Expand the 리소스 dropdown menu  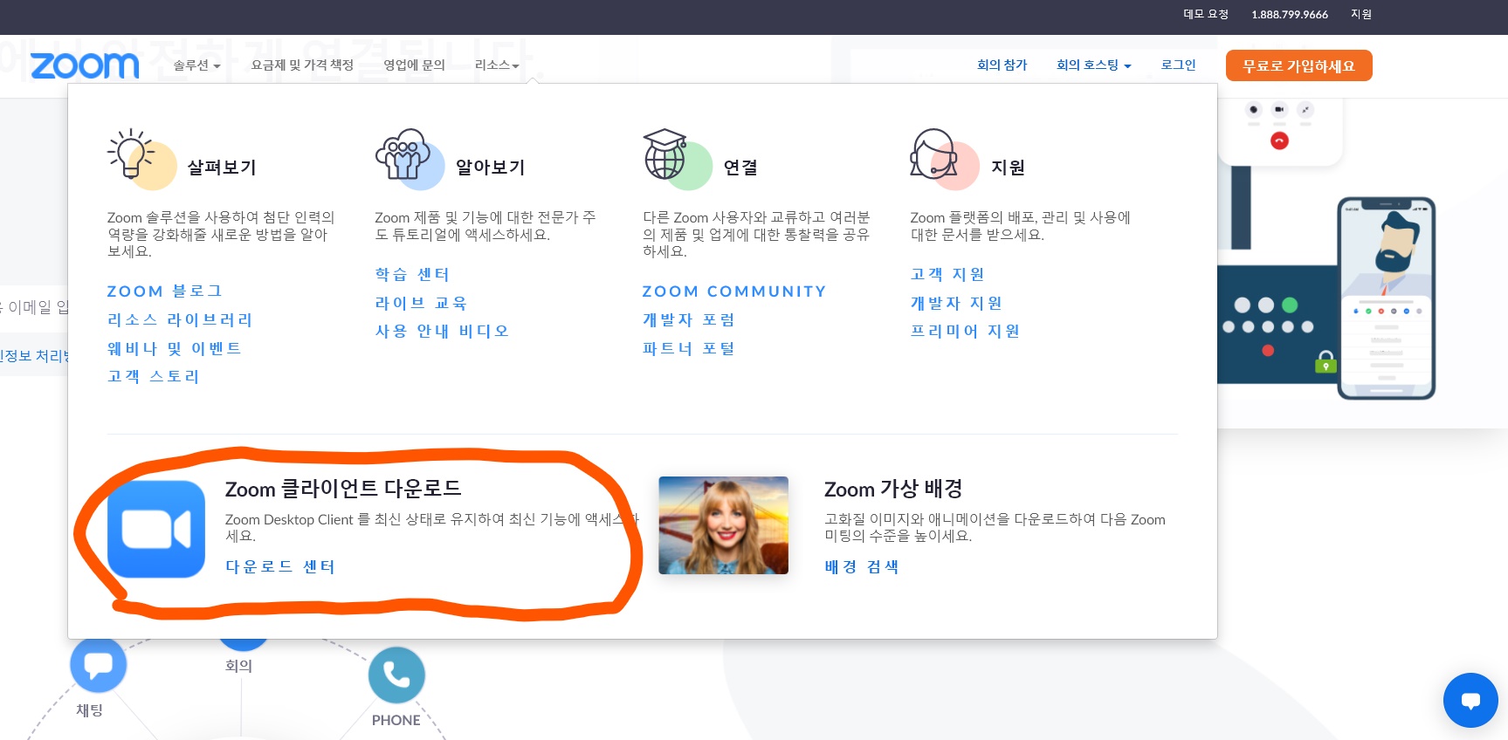coord(497,65)
